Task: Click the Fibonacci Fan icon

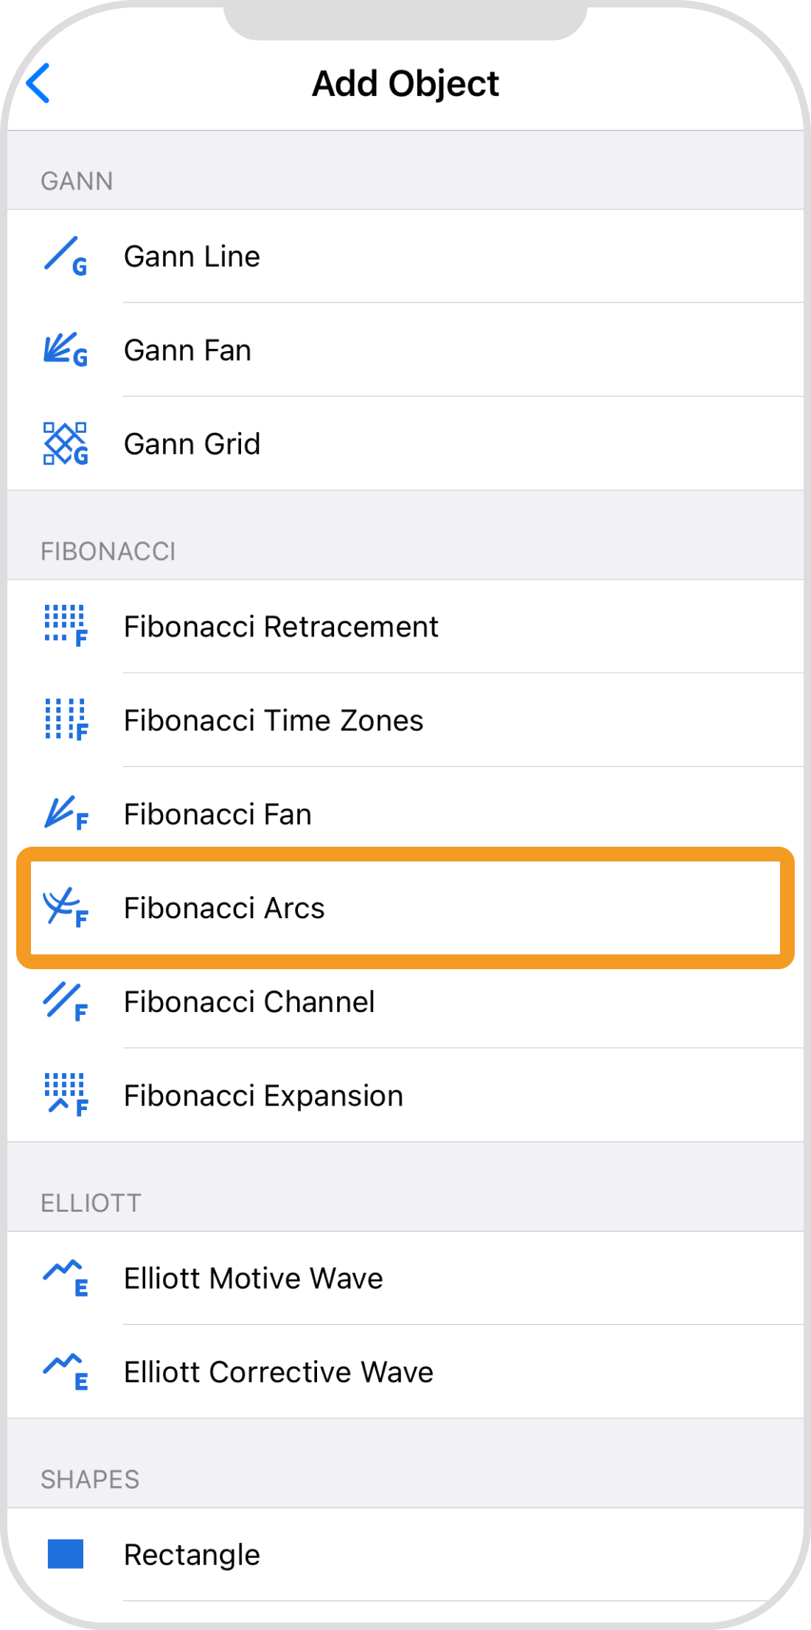Action: click(x=65, y=814)
